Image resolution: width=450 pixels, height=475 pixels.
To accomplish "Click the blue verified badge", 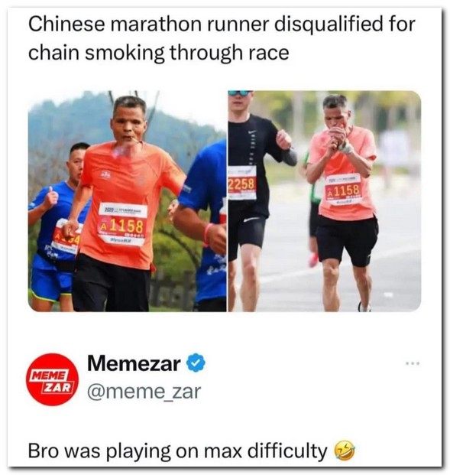I will [x=196, y=363].
